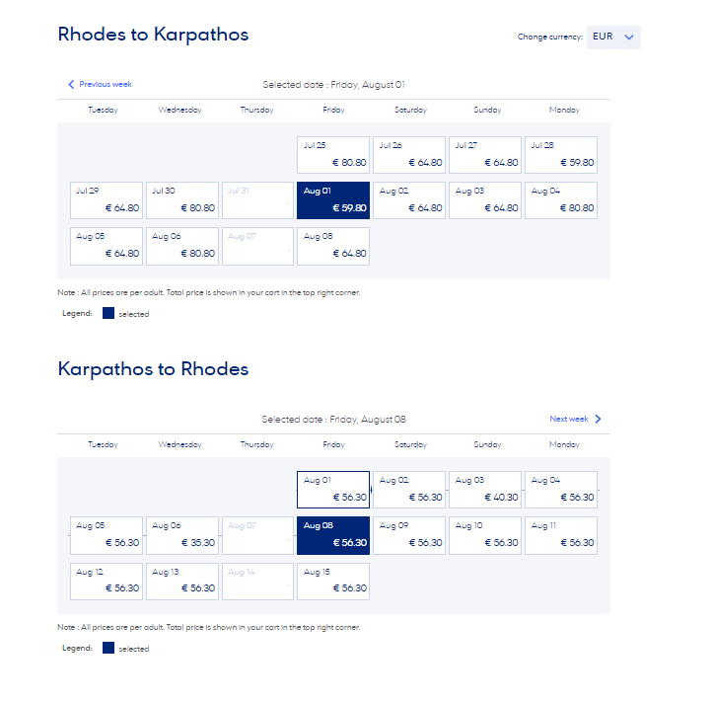Choose Jul 28 outbound fare € 59.80
The width and height of the screenshot is (713, 702).
[x=561, y=155]
